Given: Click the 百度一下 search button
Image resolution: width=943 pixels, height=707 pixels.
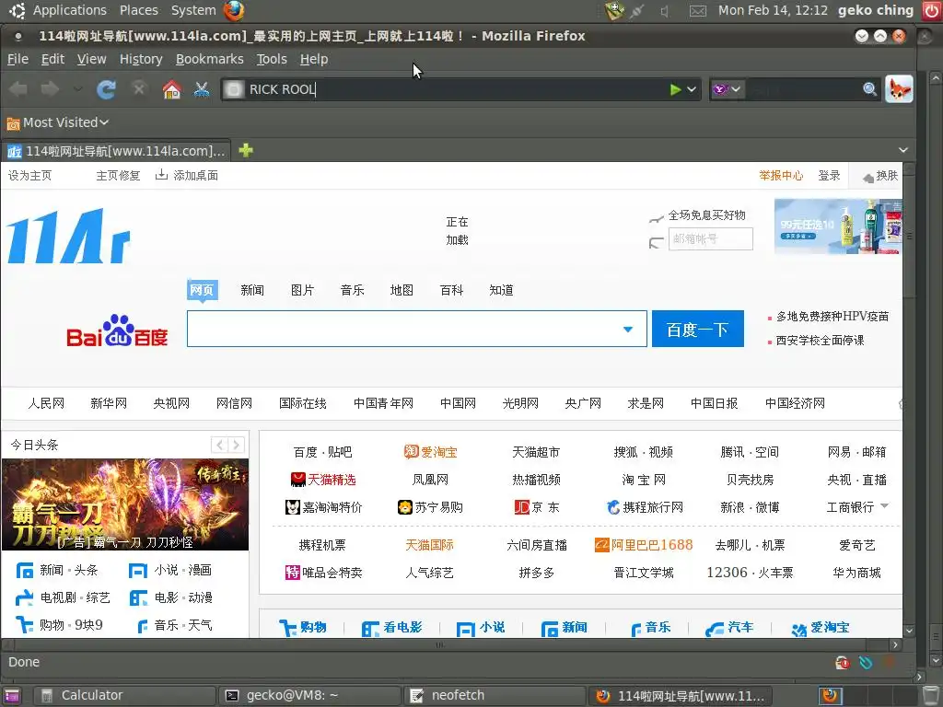Looking at the screenshot, I should point(698,329).
